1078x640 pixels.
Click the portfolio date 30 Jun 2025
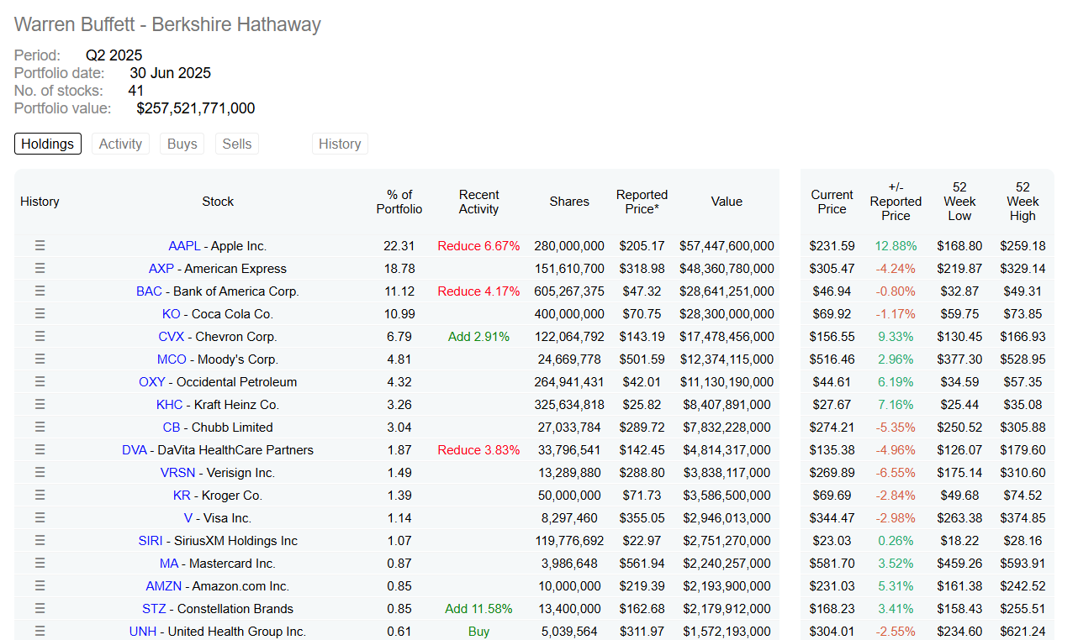[170, 73]
